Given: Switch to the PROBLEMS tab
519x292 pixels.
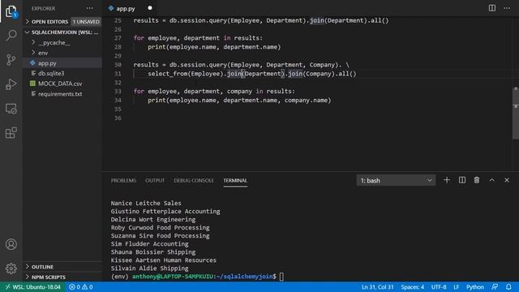Looking at the screenshot, I should pyautogui.click(x=123, y=180).
